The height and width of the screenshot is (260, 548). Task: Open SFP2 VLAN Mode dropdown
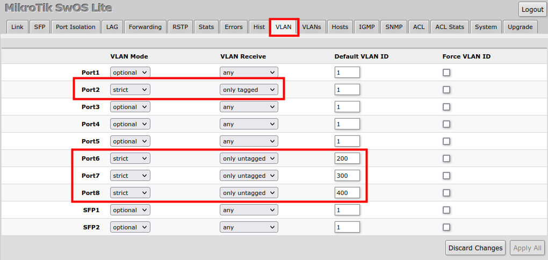pyautogui.click(x=130, y=227)
